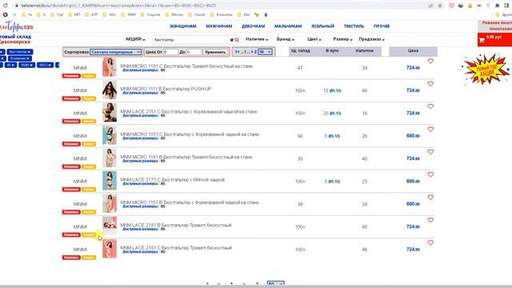Image resolution: width=512 pixels, height=288 pixels.
Task: Click heart icon for MNM LACE 2181 B
Action: (430, 220)
